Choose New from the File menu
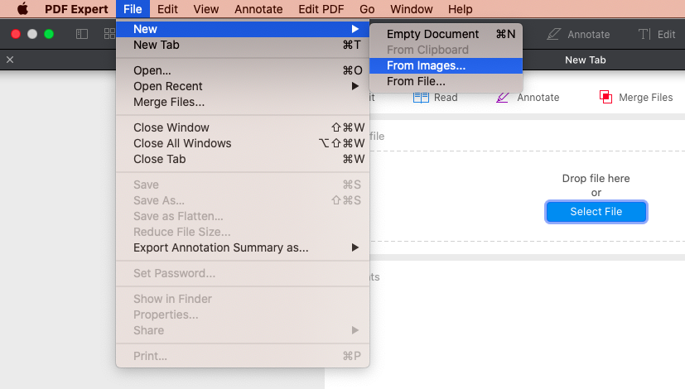This screenshot has width=685, height=389. [243, 29]
